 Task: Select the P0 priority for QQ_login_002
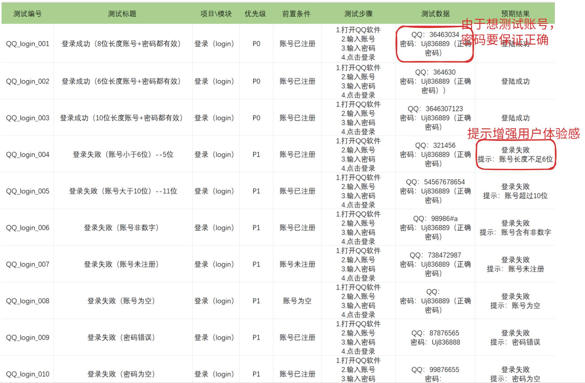click(256, 81)
